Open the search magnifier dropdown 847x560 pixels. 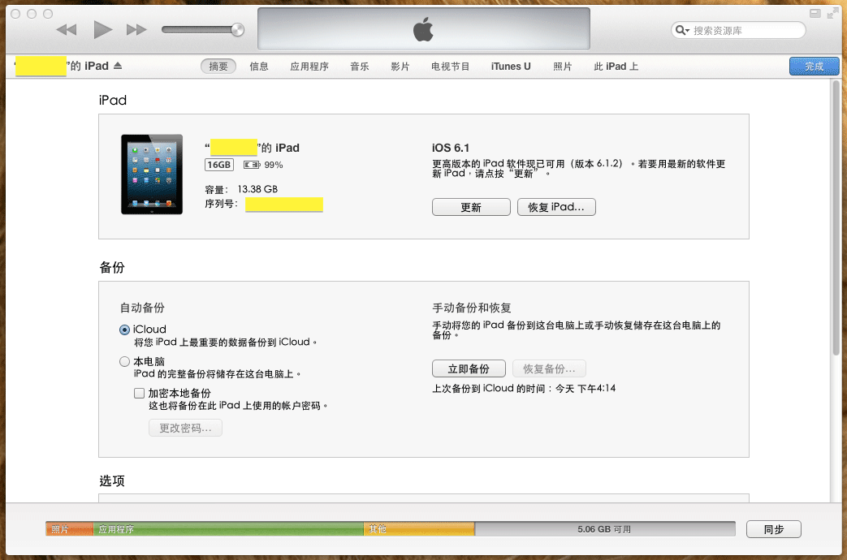tap(683, 30)
